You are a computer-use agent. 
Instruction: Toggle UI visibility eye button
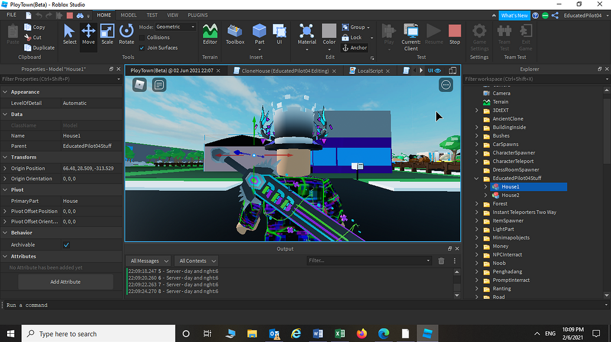coord(434,70)
